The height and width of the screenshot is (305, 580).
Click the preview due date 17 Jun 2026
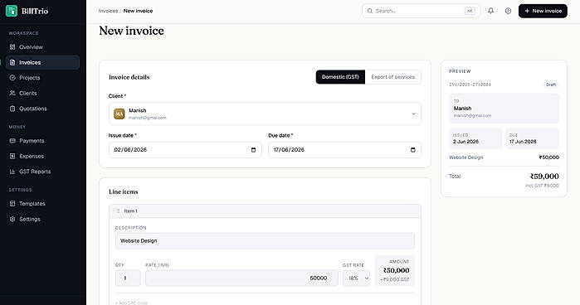(x=523, y=142)
